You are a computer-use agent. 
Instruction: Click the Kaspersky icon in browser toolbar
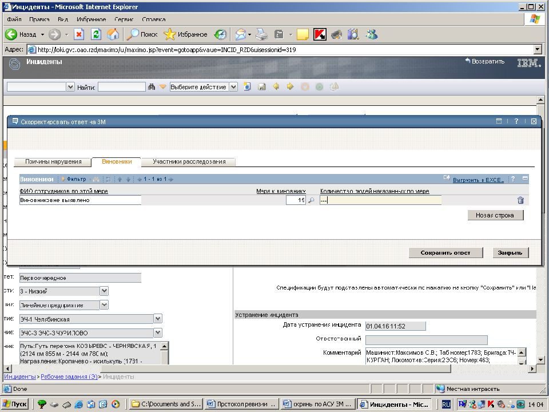(320, 34)
